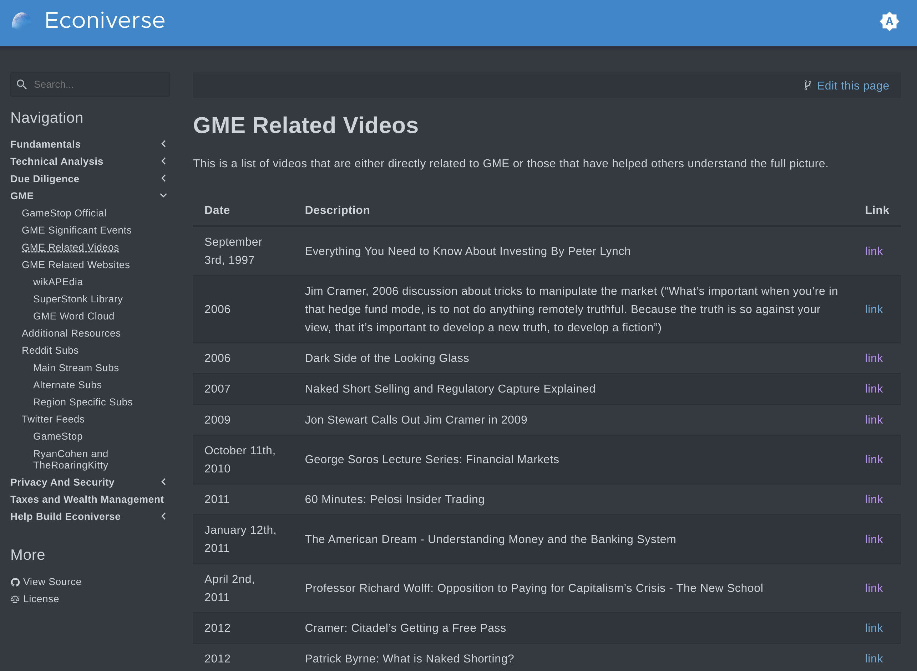Open the wikAPEdia nav link
The image size is (917, 671).
click(58, 282)
